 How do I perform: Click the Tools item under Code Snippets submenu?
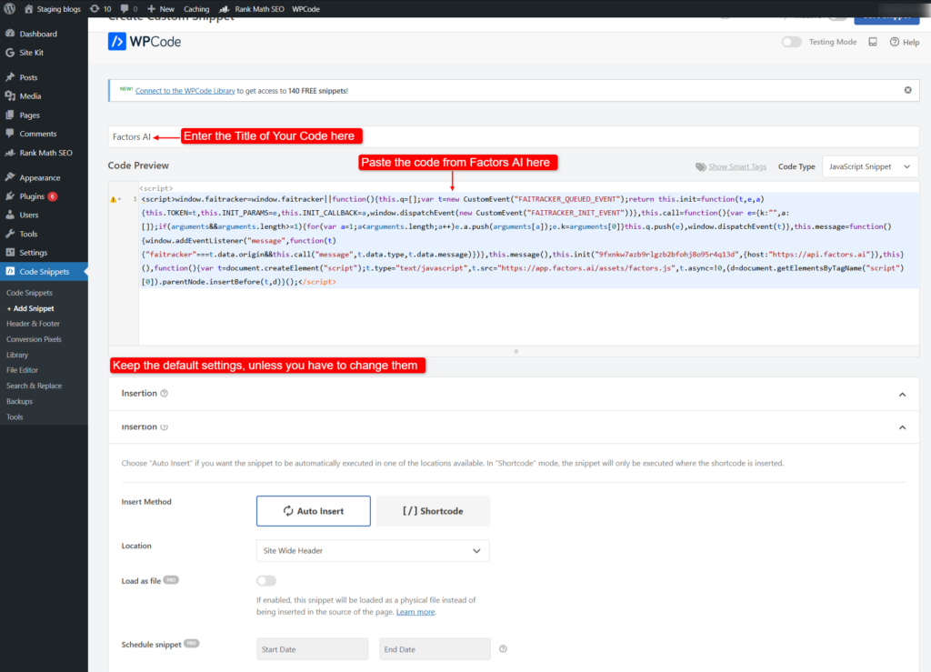pyautogui.click(x=15, y=416)
